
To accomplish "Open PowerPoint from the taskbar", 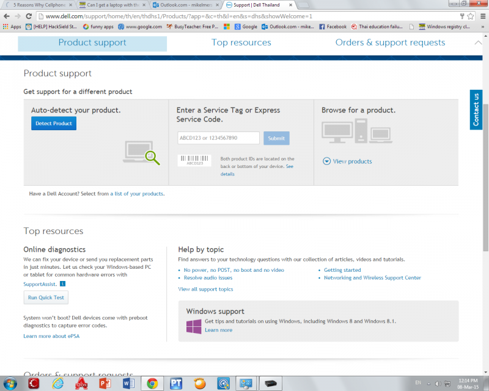I will (105, 383).
